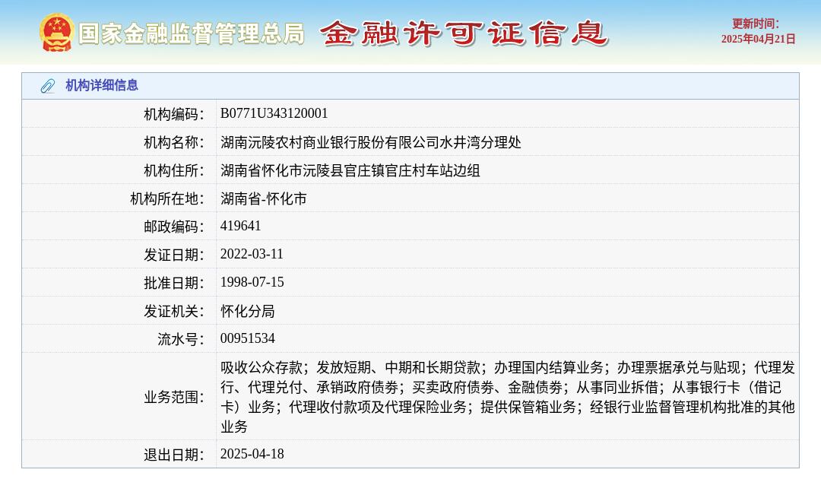The width and height of the screenshot is (821, 479).
Task: Click the 流水号 label
Action: tap(181, 339)
